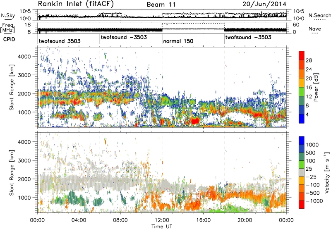Click the 'Slant Range [km]' label of the velocity panel
The height and width of the screenshot is (229, 331).
(x=12, y=172)
